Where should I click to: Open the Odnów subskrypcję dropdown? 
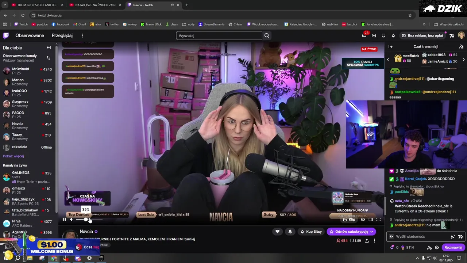(351, 232)
